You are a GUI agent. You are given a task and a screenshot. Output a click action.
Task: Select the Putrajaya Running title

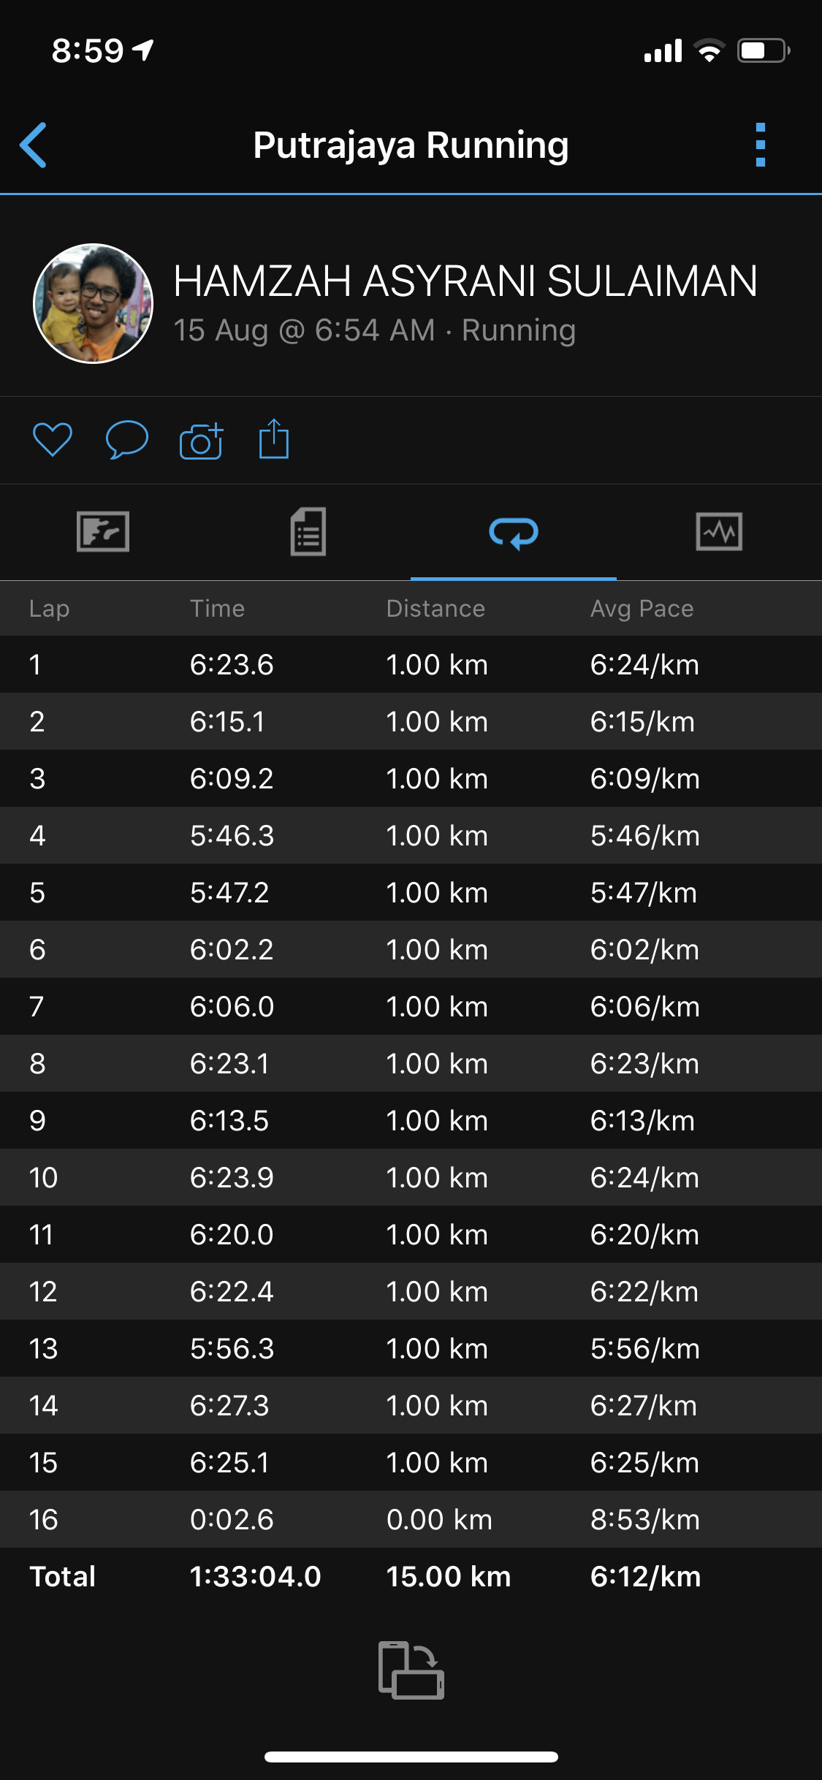click(x=411, y=145)
